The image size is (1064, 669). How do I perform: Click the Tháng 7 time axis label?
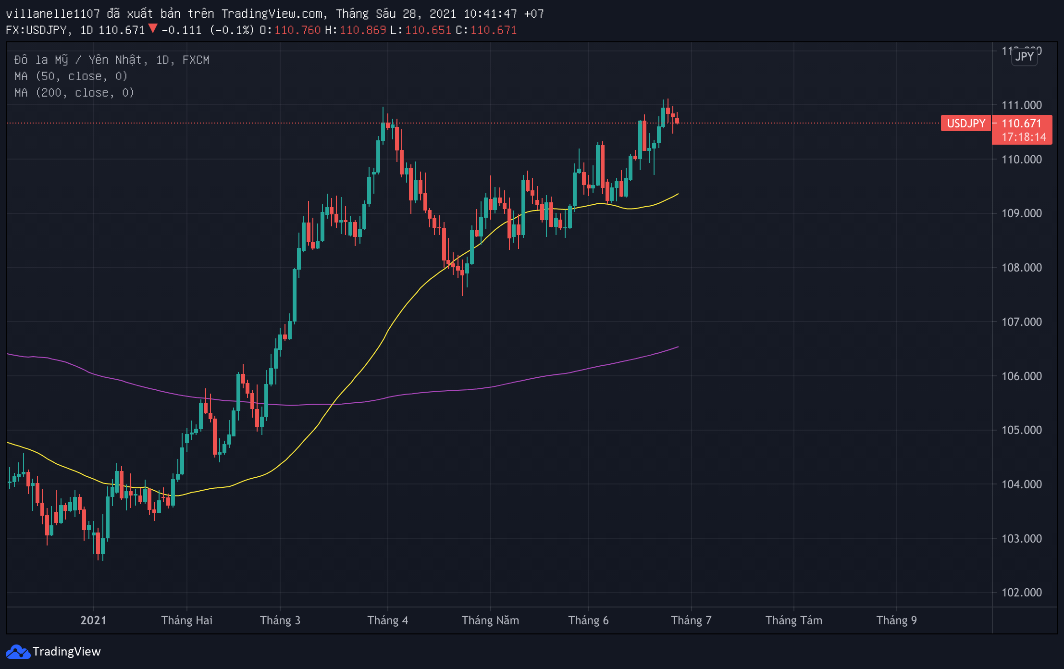click(x=691, y=620)
